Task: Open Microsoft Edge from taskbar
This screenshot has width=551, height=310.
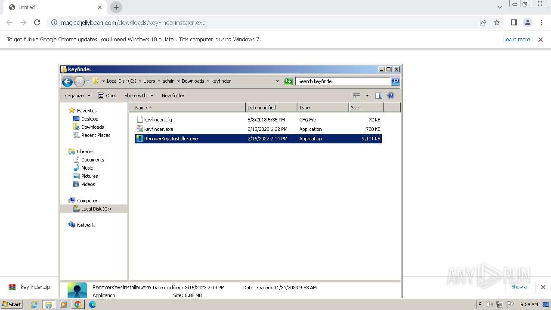Action: pos(92,304)
